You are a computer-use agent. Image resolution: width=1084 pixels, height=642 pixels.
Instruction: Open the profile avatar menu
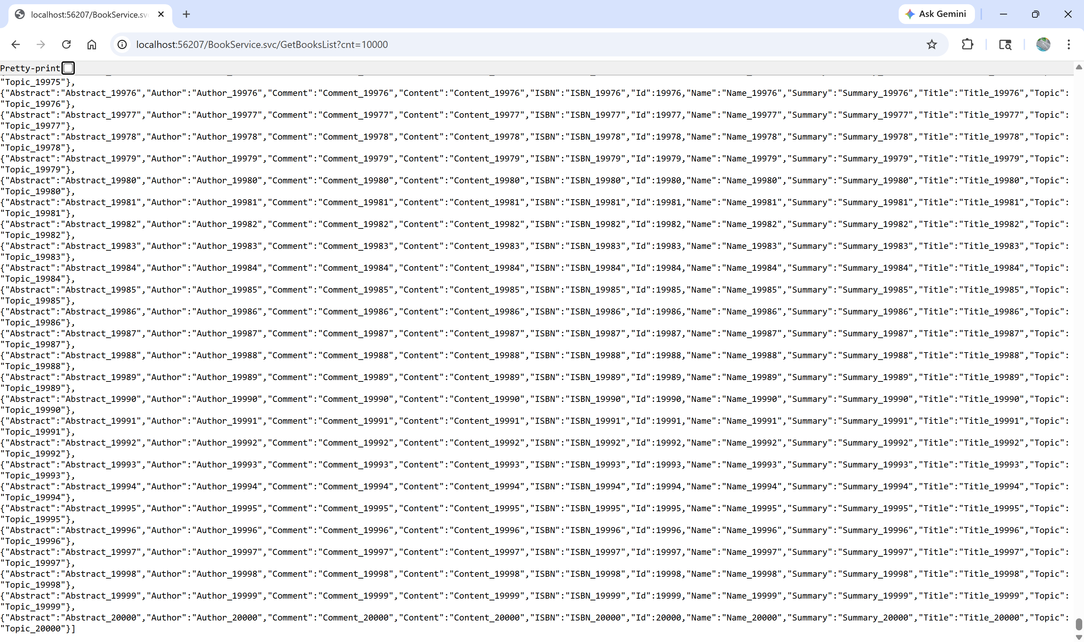click(1043, 44)
